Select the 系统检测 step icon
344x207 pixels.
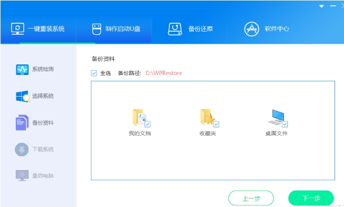point(22,70)
